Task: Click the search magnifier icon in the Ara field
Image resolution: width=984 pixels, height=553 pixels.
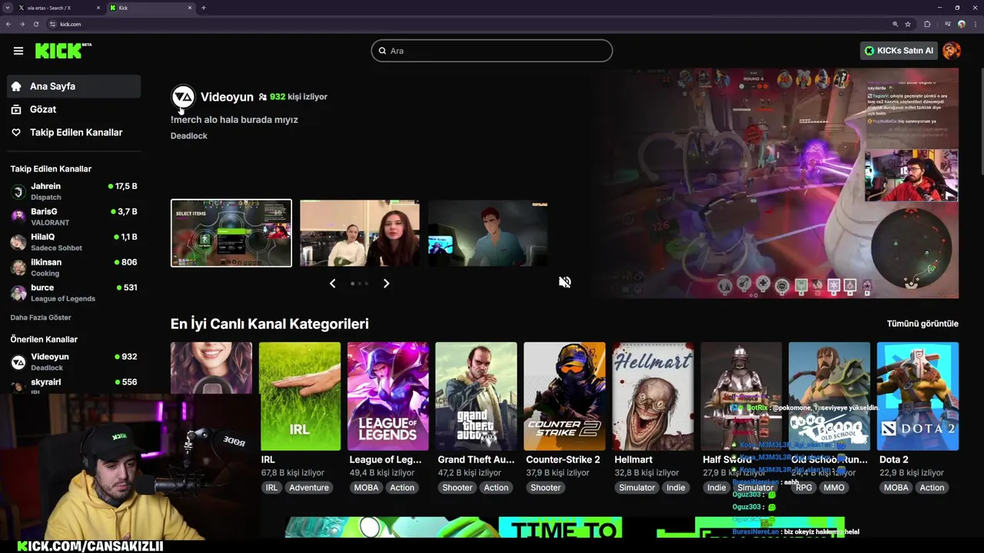Action: coord(381,51)
